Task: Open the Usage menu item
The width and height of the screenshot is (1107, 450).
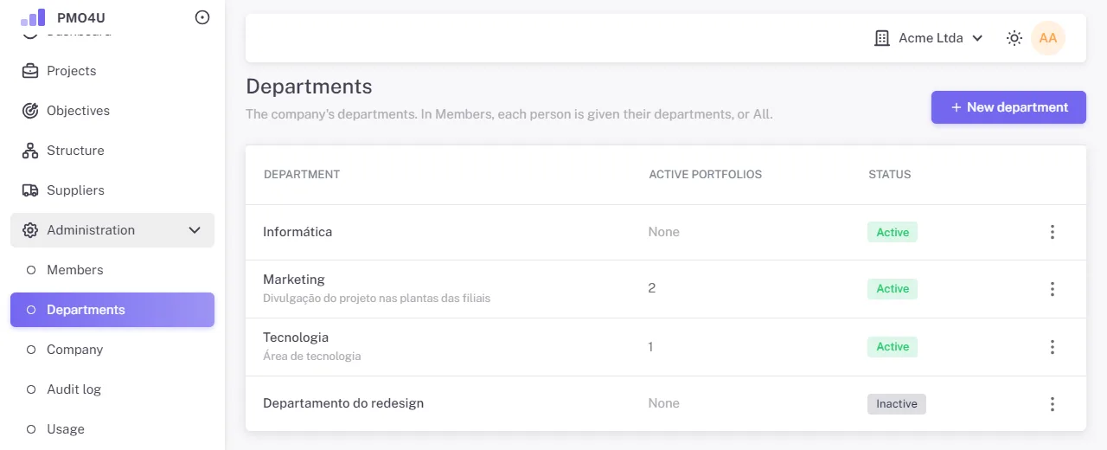Action: point(112,429)
